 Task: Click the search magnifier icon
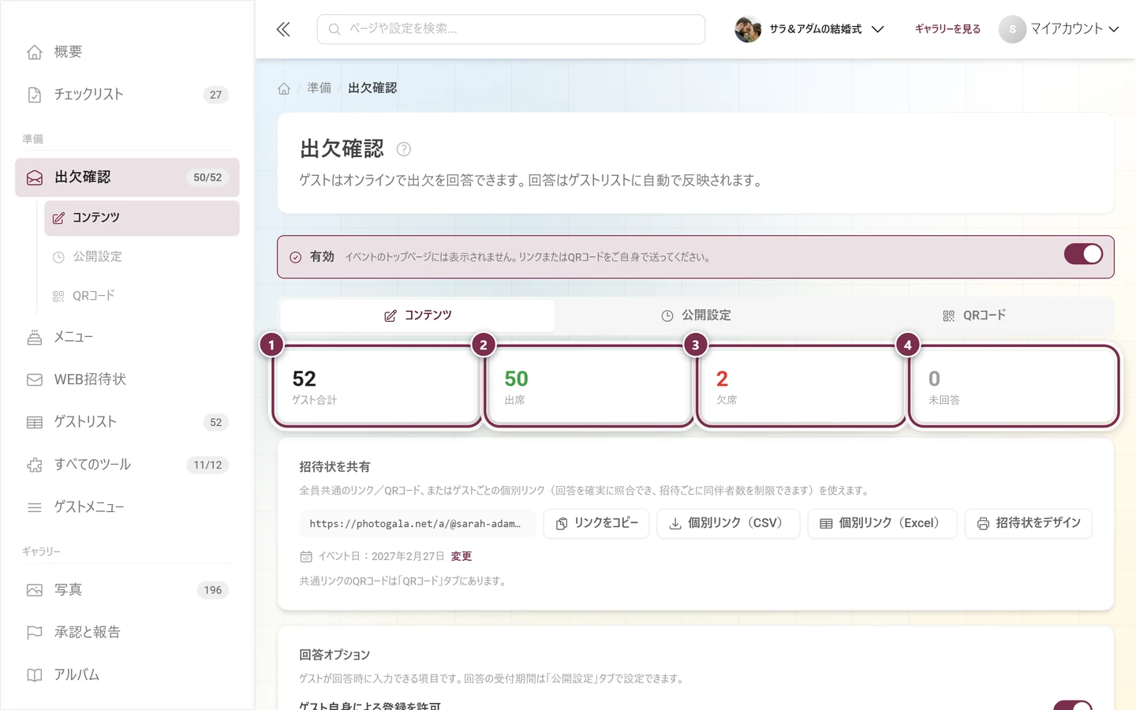(334, 29)
